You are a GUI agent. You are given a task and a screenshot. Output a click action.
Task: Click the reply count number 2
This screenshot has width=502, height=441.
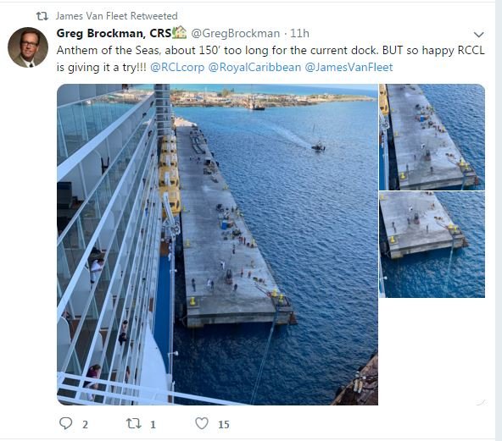pyautogui.click(x=85, y=424)
